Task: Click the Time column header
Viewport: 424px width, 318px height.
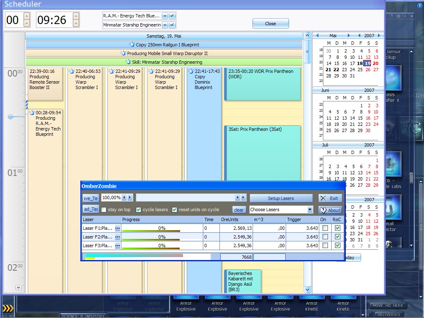Action: click(211, 219)
